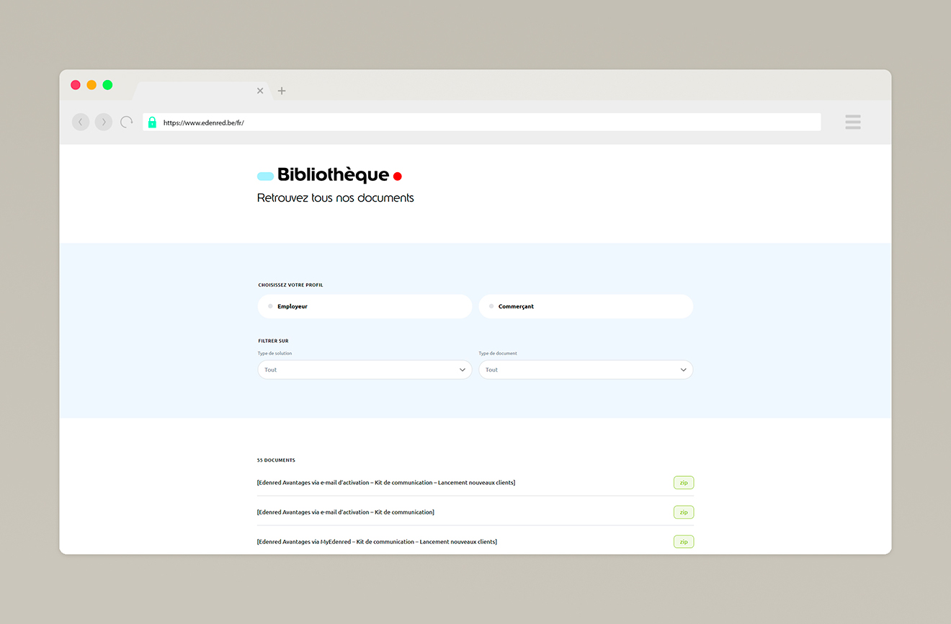Focus the address bar showing edenred.be URL
951x624 pixels.
(482, 122)
